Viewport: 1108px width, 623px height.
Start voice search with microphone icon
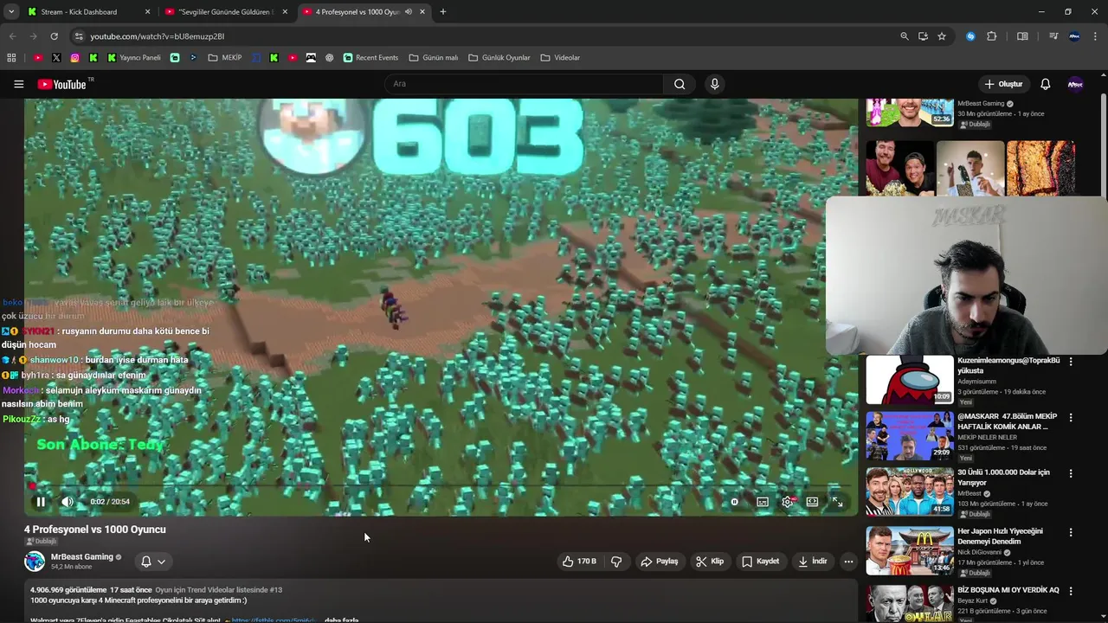(714, 84)
